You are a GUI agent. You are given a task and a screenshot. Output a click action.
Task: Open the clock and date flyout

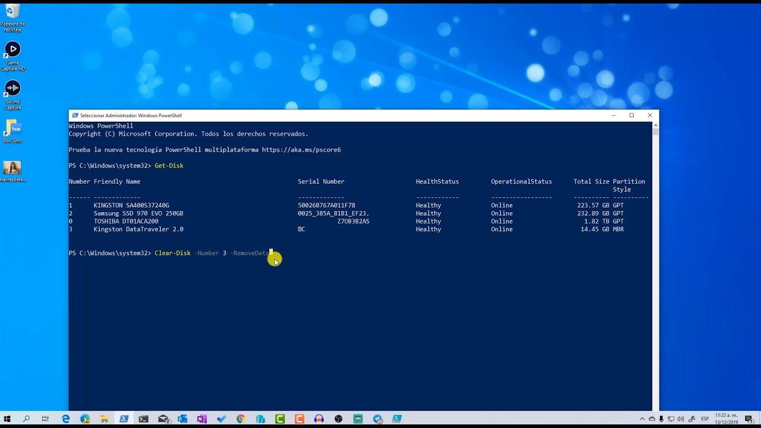[726, 419]
